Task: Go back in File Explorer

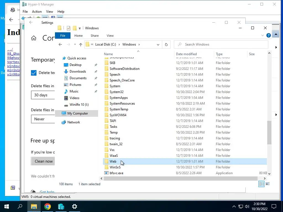Action: 60,44
